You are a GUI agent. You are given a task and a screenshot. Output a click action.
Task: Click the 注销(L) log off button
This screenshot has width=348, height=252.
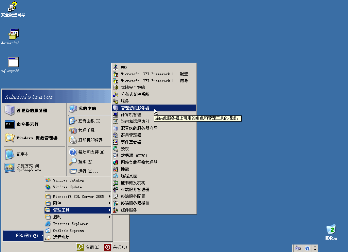(x=88, y=247)
